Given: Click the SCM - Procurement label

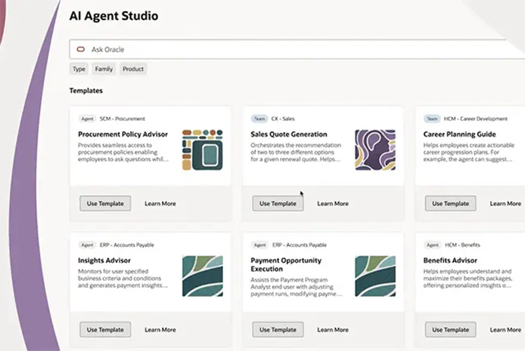Looking at the screenshot, I should [122, 119].
